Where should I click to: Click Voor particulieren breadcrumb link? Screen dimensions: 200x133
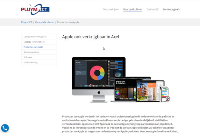coord(44,23)
